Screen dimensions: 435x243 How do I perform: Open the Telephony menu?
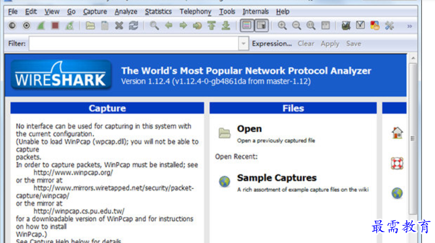tap(195, 11)
